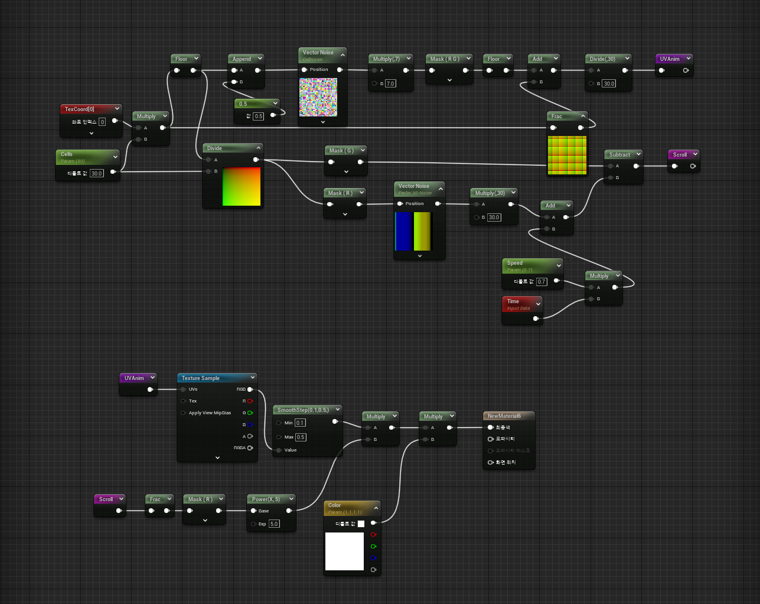
Task: Click Cells default value field 30.0
Action: (97, 173)
